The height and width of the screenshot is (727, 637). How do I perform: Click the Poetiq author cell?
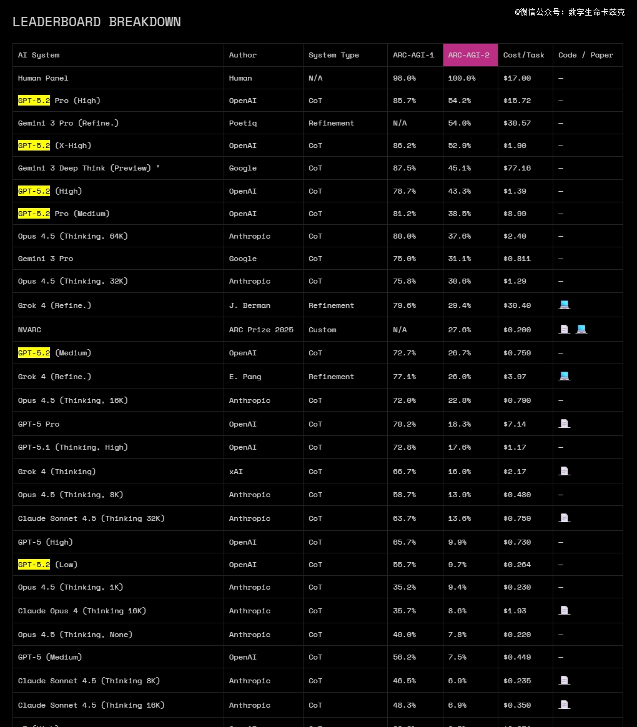(243, 123)
